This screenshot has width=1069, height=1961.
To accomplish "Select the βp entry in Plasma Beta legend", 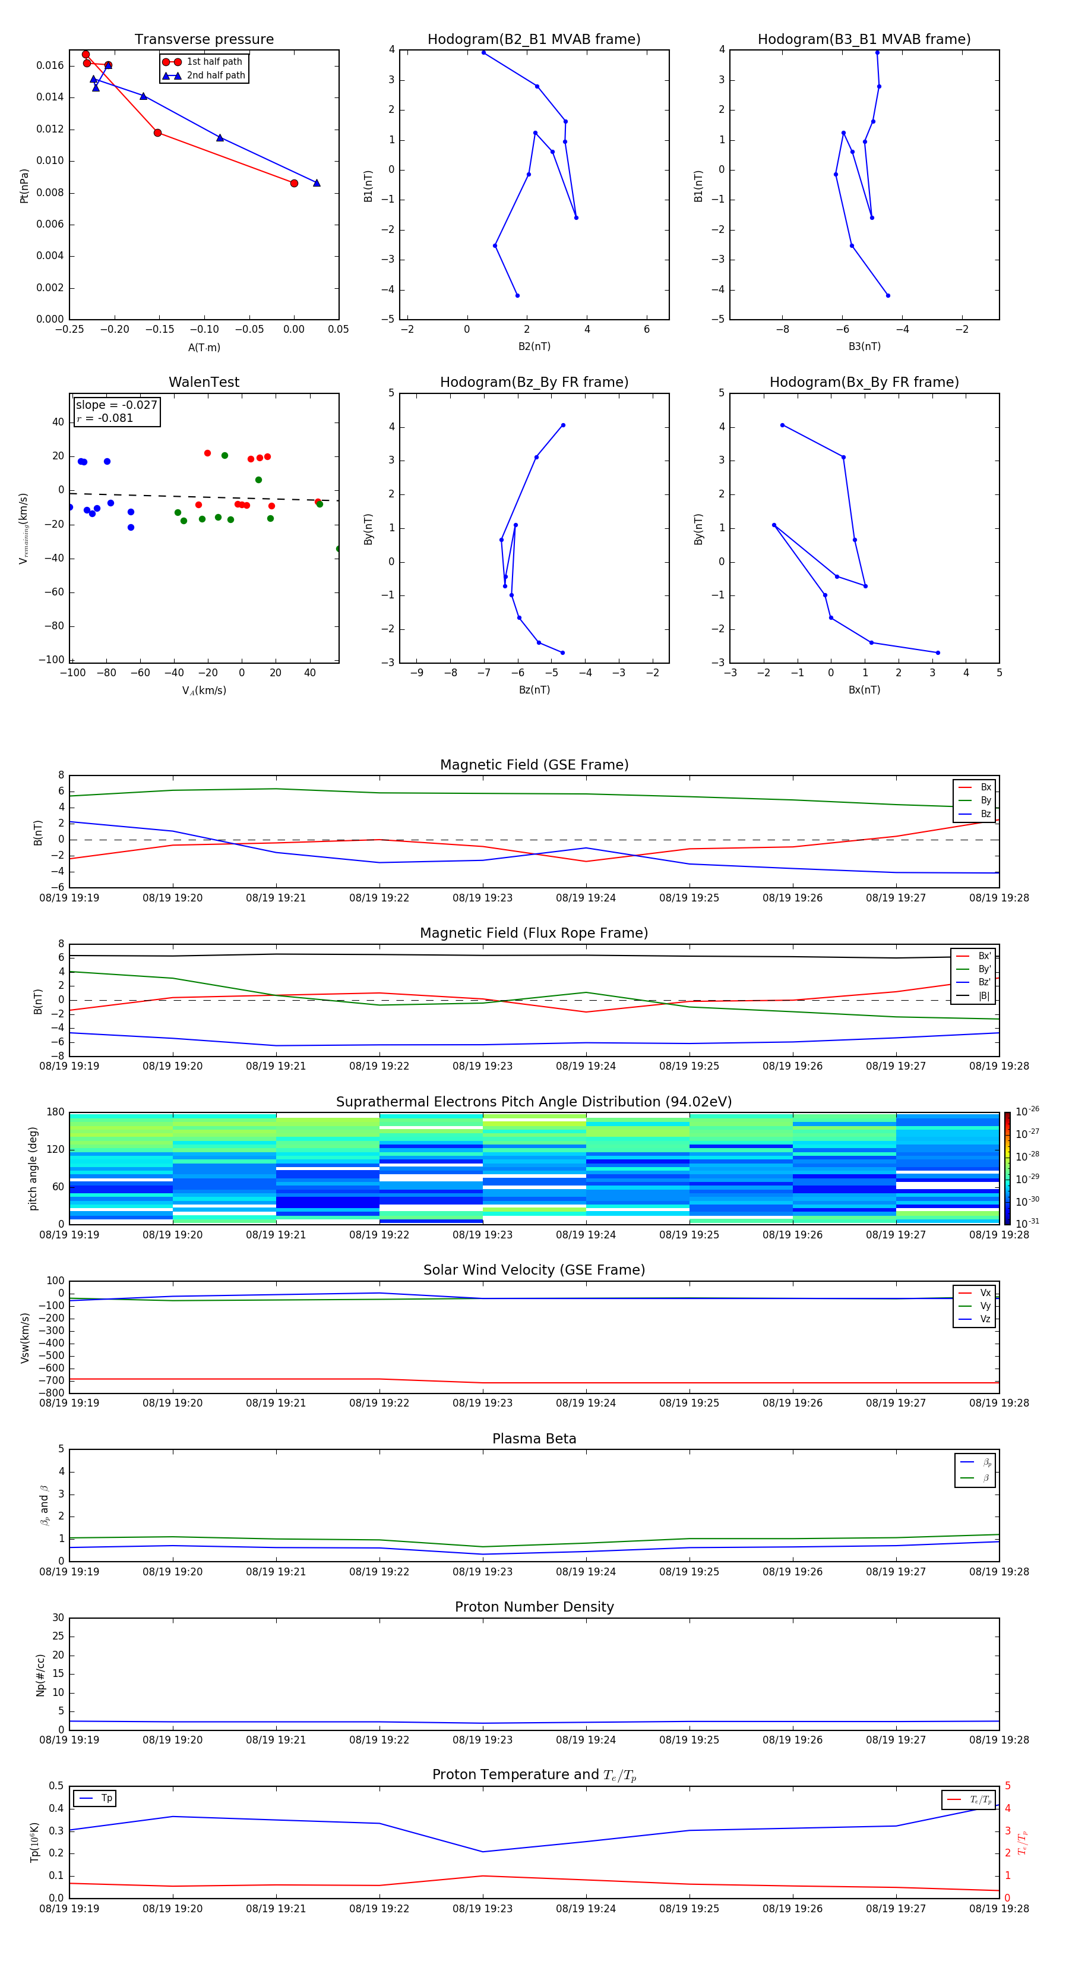I will click(975, 1462).
